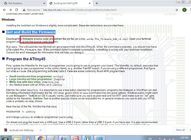Click the Not secure warning icon

24,10
